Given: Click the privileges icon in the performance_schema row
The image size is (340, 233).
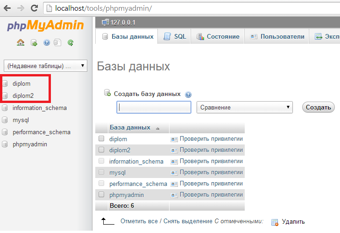Looking at the screenshot, I should [x=174, y=184].
